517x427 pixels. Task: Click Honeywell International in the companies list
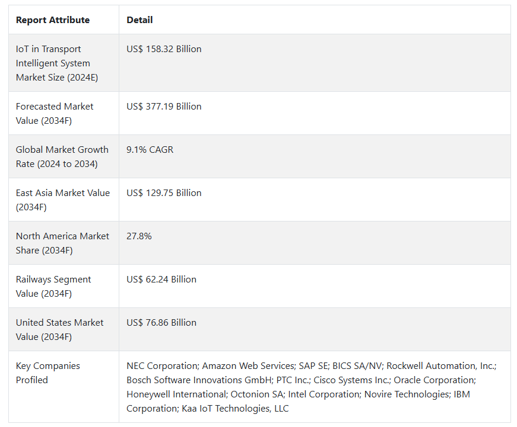pos(175,394)
